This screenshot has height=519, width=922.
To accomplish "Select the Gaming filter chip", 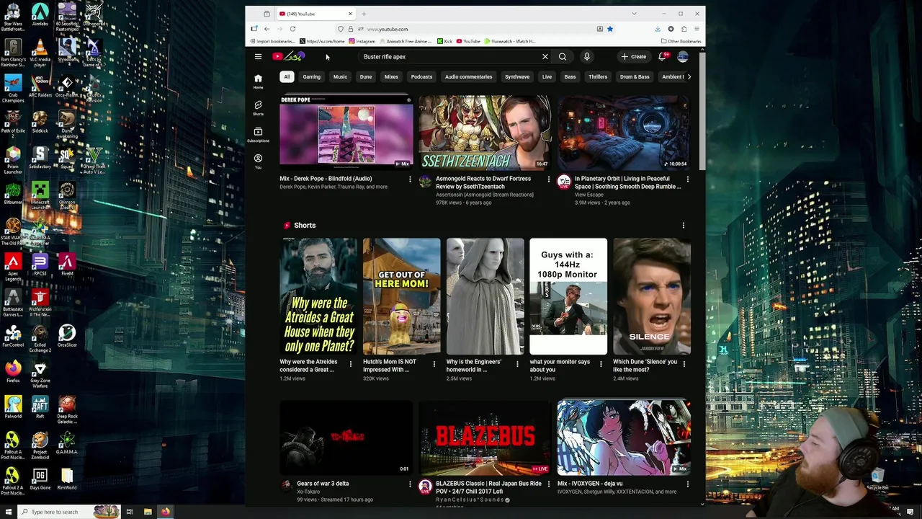I will click(x=311, y=76).
